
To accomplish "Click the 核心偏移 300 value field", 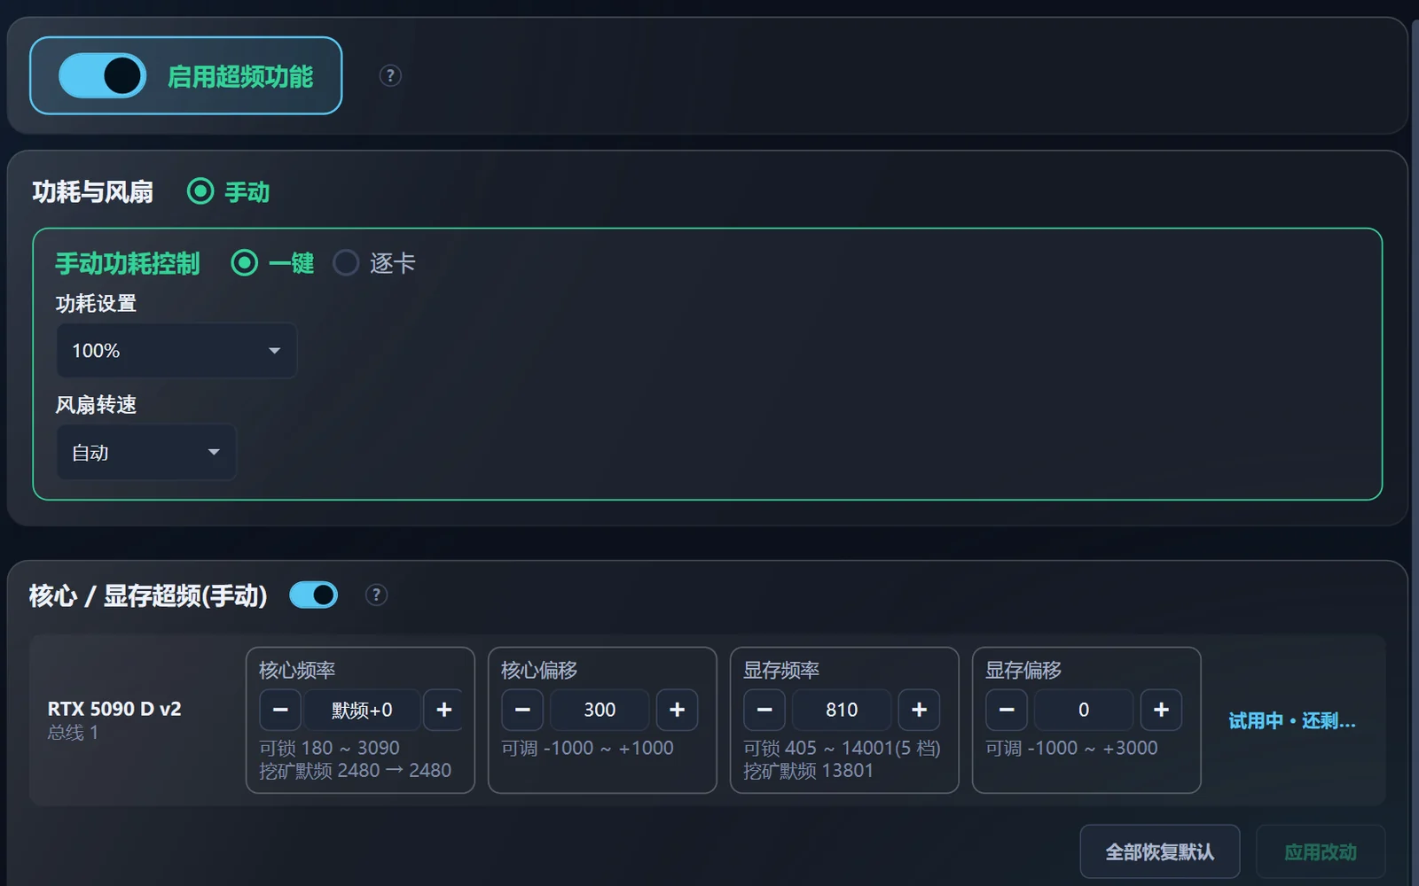I will click(600, 710).
